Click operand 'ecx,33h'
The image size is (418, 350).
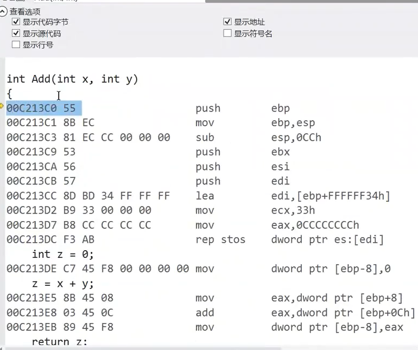(x=293, y=210)
